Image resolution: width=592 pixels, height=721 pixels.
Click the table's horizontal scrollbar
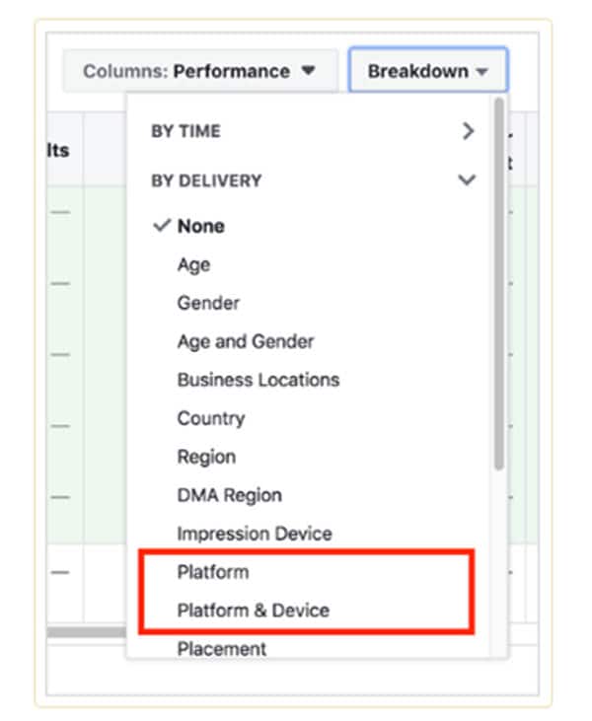point(89,631)
